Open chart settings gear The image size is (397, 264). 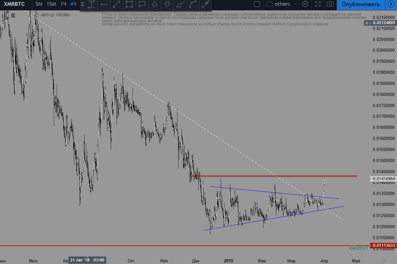pyautogui.click(x=305, y=4)
